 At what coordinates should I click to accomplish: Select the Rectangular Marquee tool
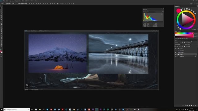1,10
